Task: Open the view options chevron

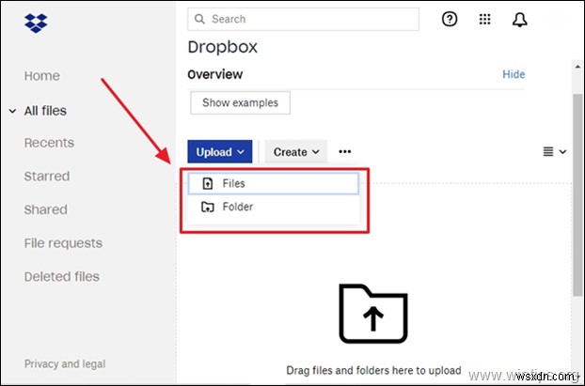Action: click(562, 151)
